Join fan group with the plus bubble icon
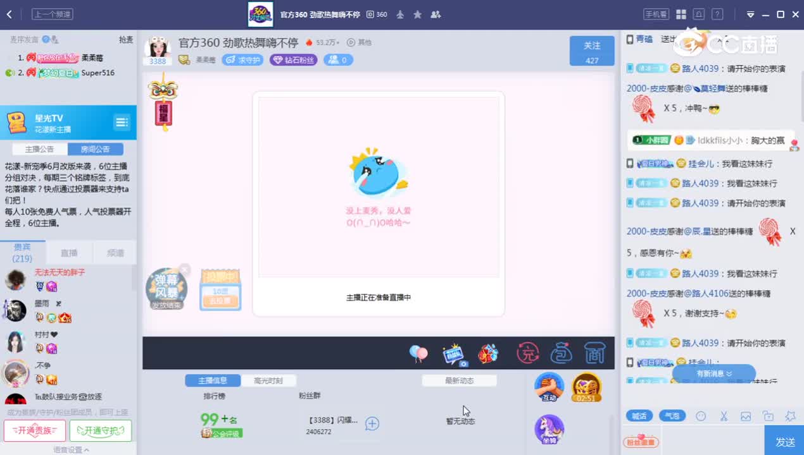 372,423
